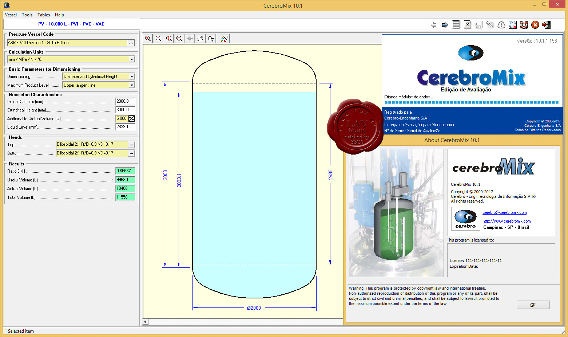Open the Calculation Units dropdown
This screenshot has height=337, width=568.
pyautogui.click(x=132, y=59)
